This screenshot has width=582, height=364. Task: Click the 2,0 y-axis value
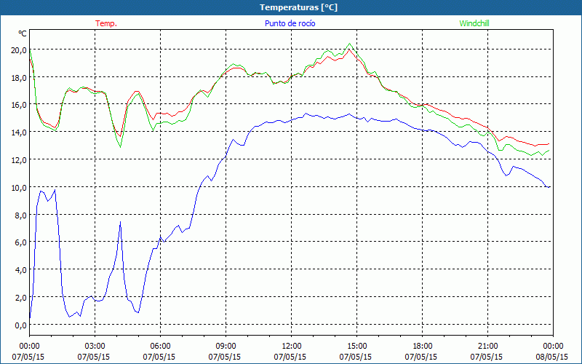click(x=20, y=297)
